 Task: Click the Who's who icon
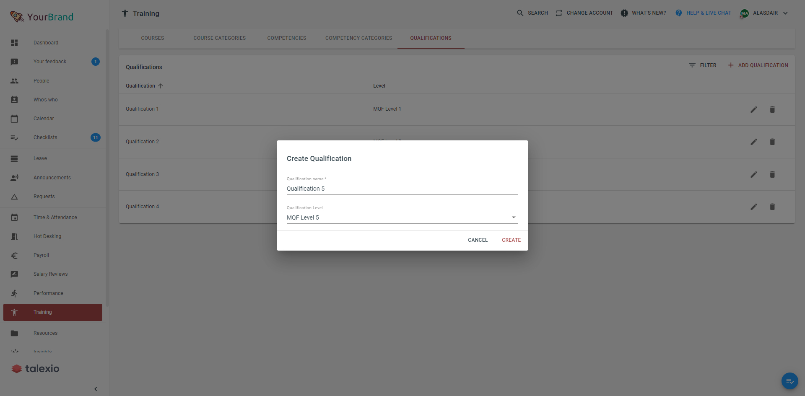click(14, 100)
